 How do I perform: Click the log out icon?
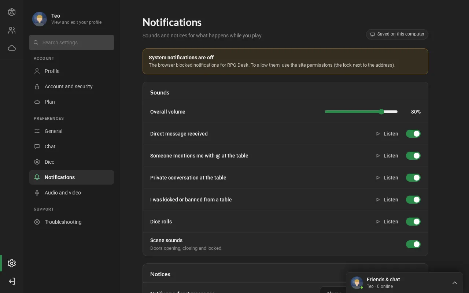tap(12, 281)
